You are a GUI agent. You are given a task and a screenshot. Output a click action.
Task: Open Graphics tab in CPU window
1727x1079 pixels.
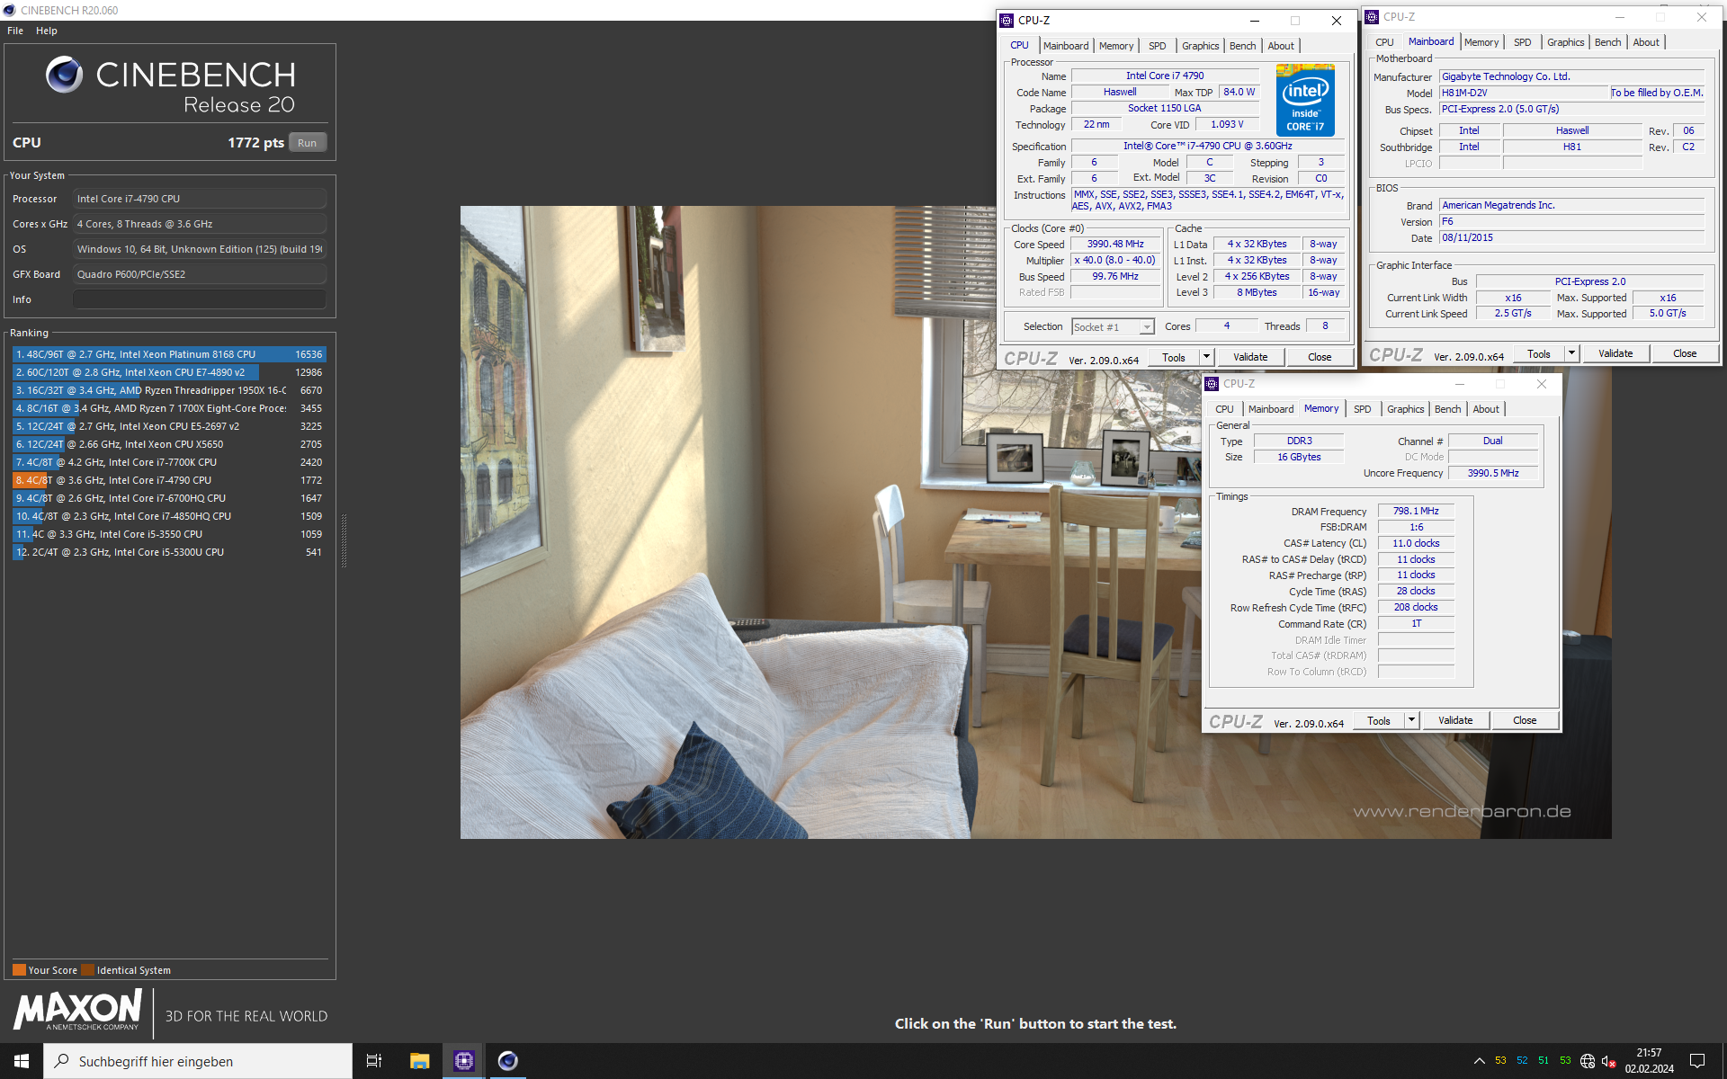tap(1201, 46)
